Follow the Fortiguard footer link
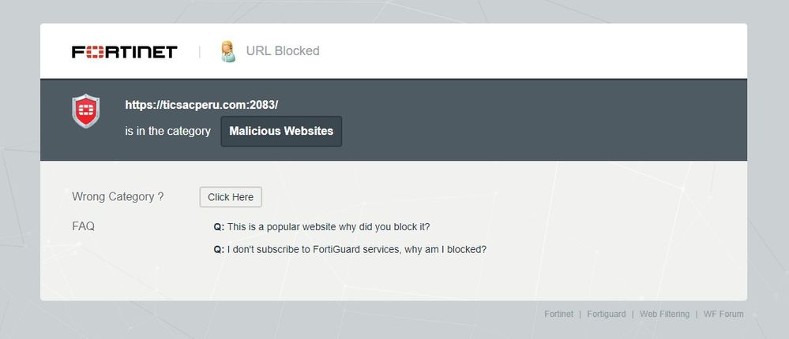The width and height of the screenshot is (789, 339). (607, 314)
